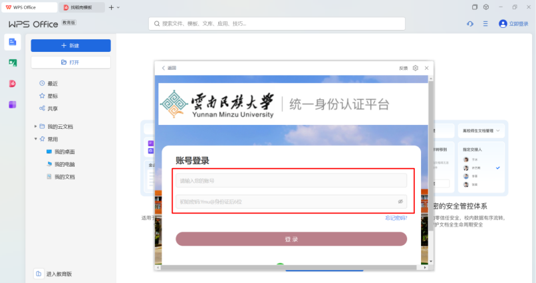This screenshot has height=283, width=536.
Task: Toggle password visibility eye icon
Action: tap(400, 201)
